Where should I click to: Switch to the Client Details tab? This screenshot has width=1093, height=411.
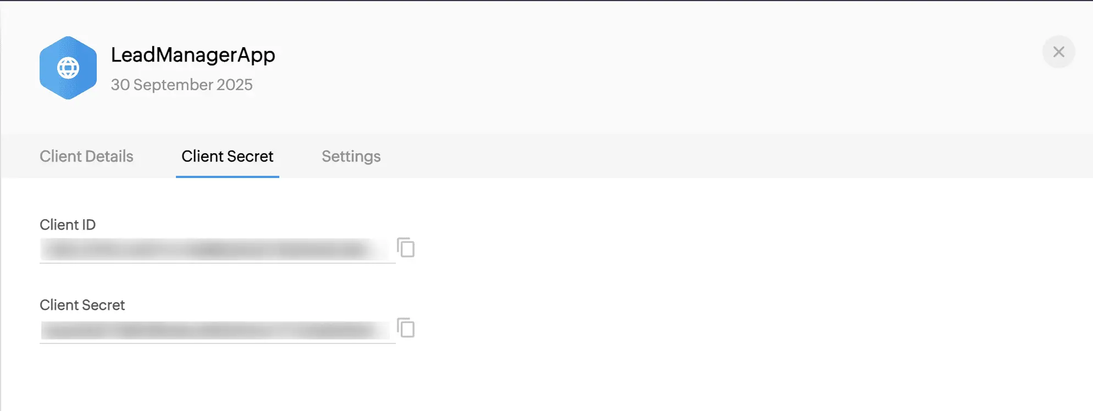[86, 157]
